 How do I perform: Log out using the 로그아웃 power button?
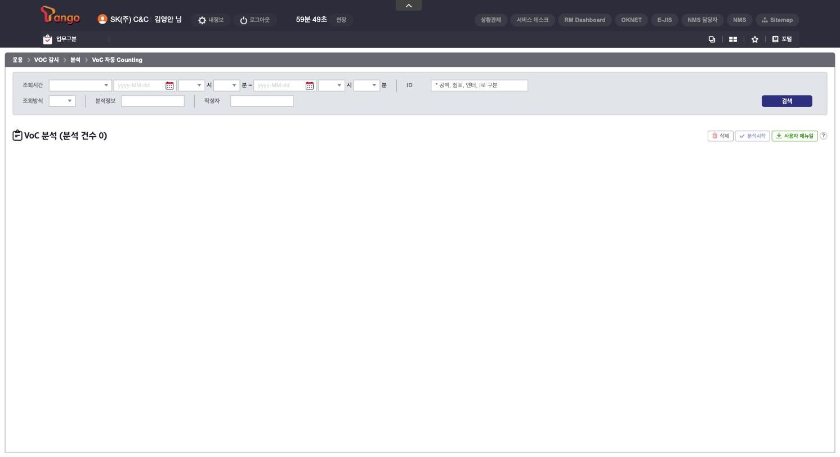coord(254,20)
